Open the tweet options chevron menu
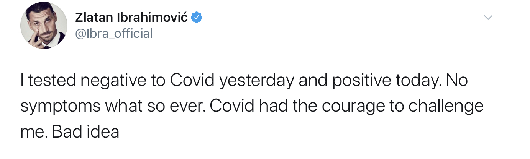Screen dimensions: 530x159 point(488,18)
